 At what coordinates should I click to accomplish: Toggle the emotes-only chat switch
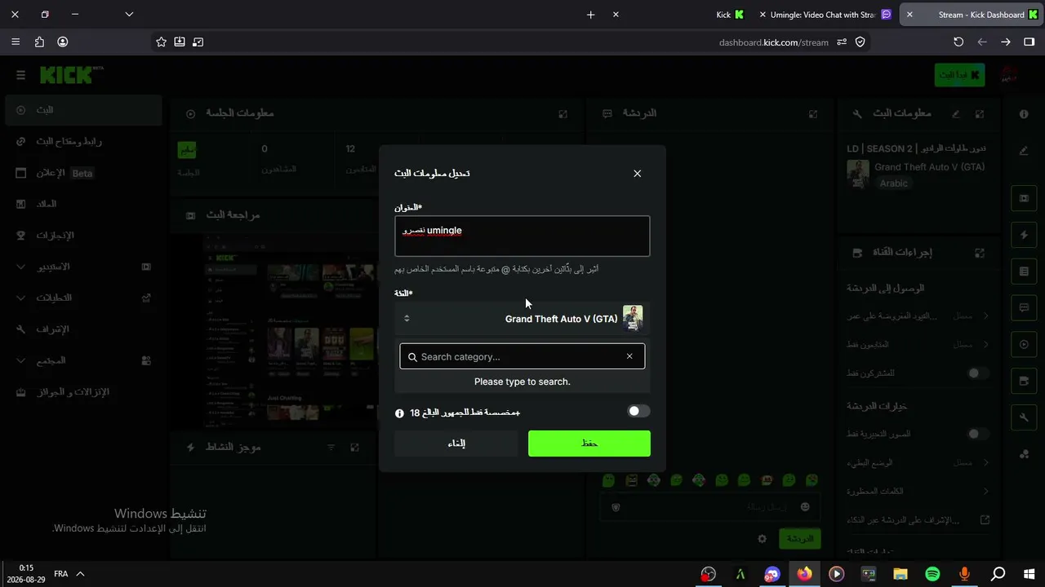click(976, 435)
